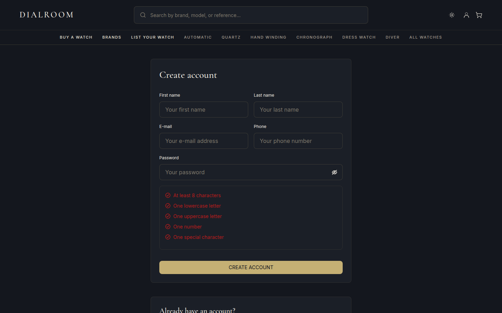
Task: View All Watches
Action: tap(426, 37)
